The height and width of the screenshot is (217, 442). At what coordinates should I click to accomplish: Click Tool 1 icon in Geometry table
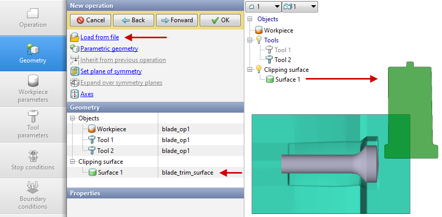[91, 140]
